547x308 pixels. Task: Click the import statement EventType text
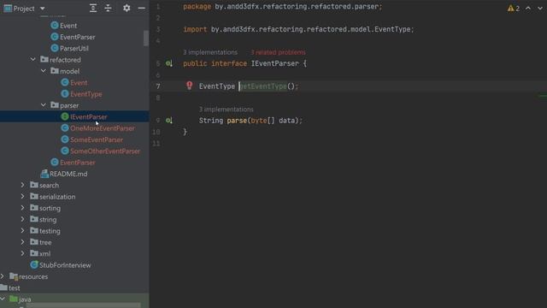(x=392, y=29)
